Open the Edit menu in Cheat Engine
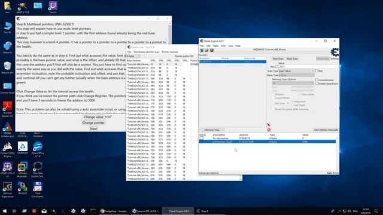 click(x=208, y=46)
